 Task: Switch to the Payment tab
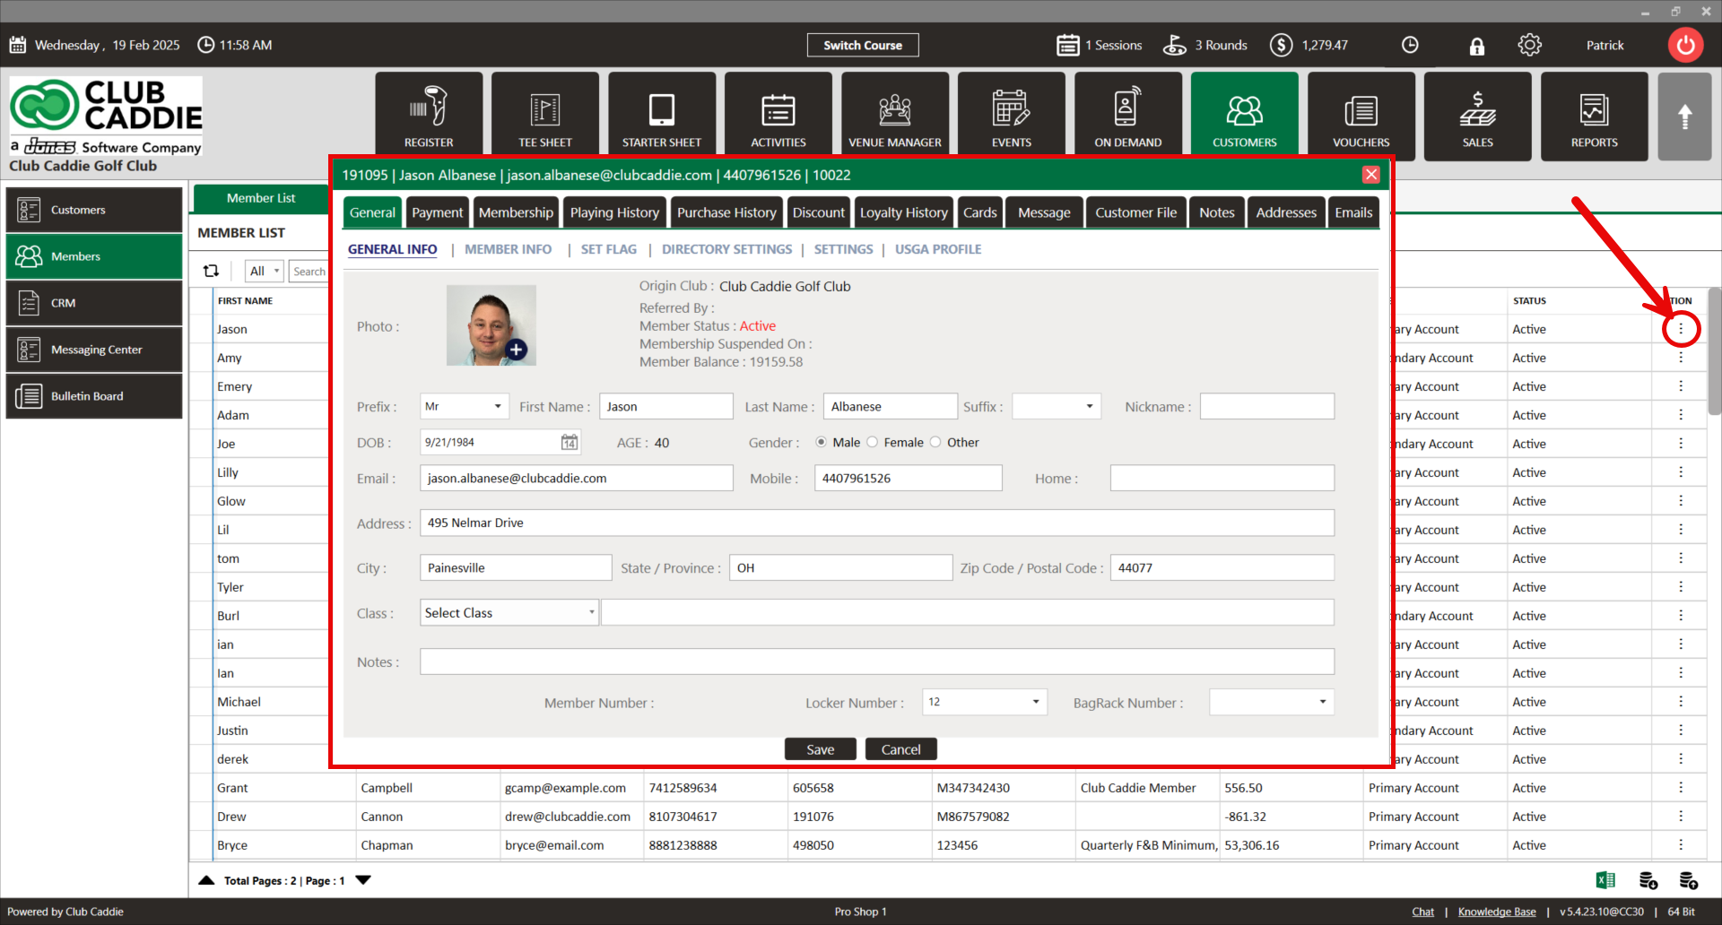(x=437, y=212)
